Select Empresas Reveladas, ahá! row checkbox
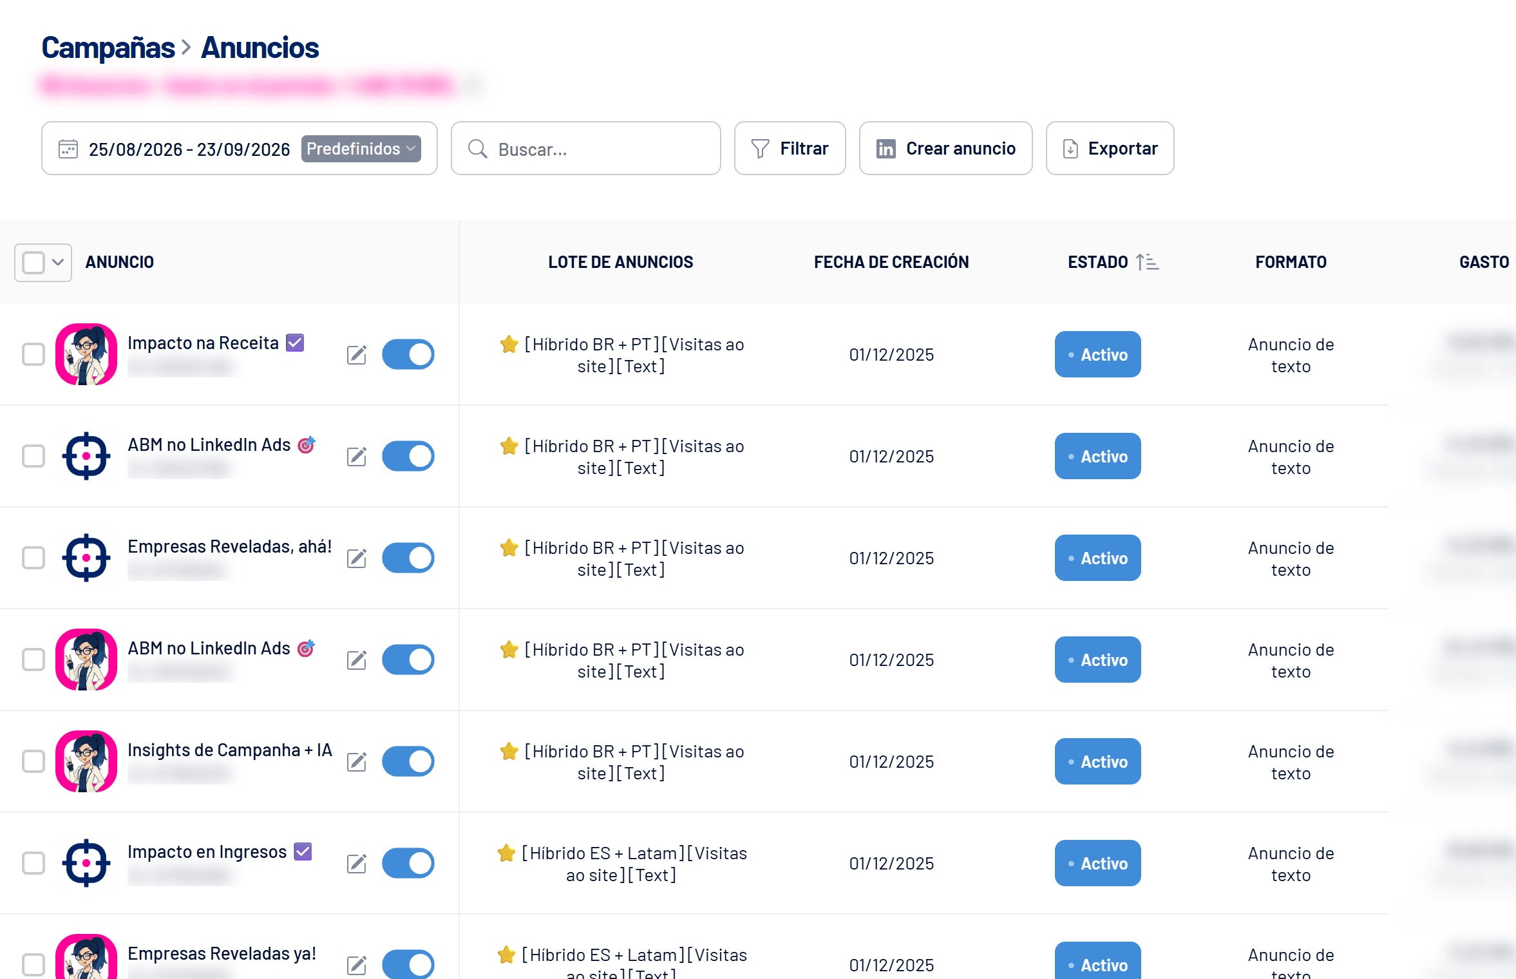This screenshot has height=979, width=1516. click(x=33, y=558)
